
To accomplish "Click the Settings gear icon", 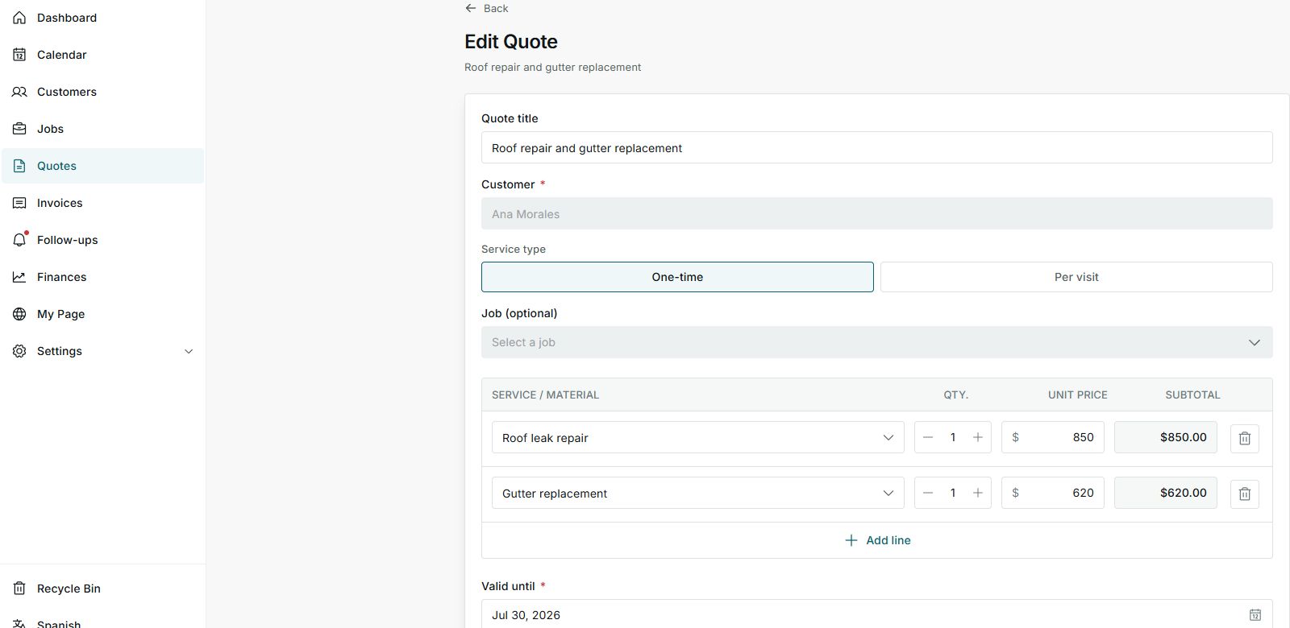I will [19, 351].
